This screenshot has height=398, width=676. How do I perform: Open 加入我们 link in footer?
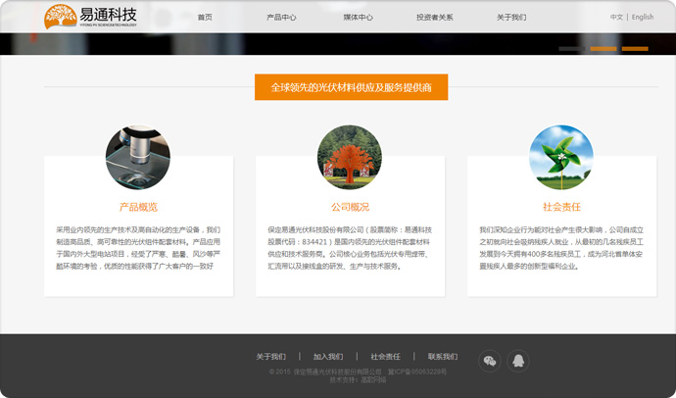tap(328, 357)
